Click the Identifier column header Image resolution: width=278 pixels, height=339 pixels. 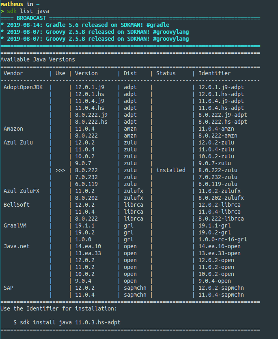point(214,73)
